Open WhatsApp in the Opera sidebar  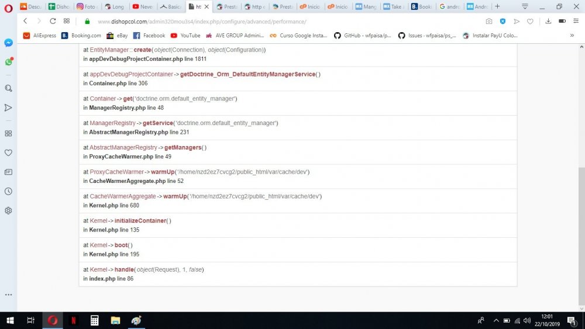[x=8, y=61]
